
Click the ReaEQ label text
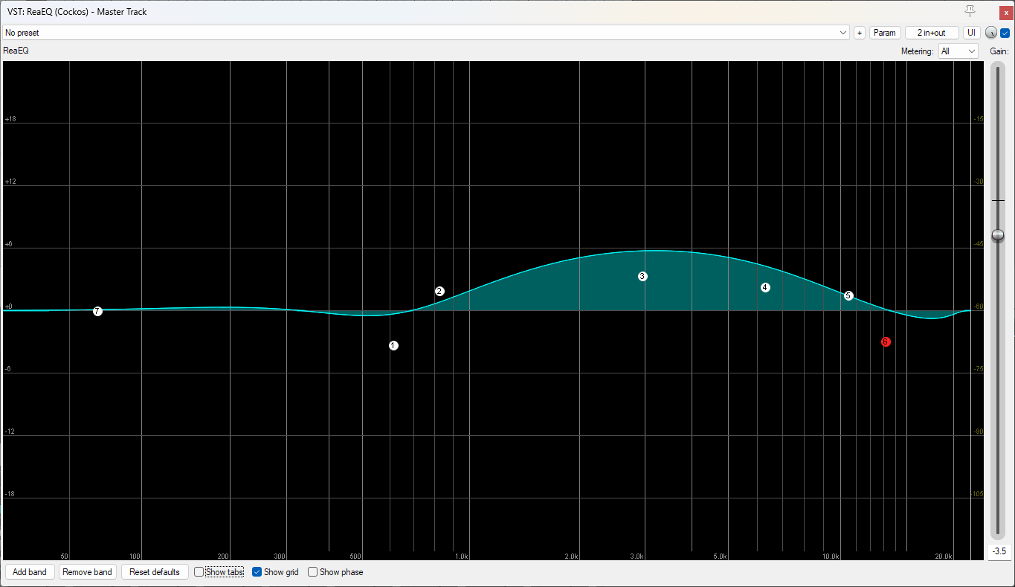click(x=16, y=51)
